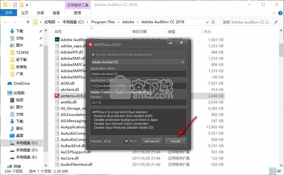
Task: Click the Version 15.7.0 field
Action: pos(138,103)
